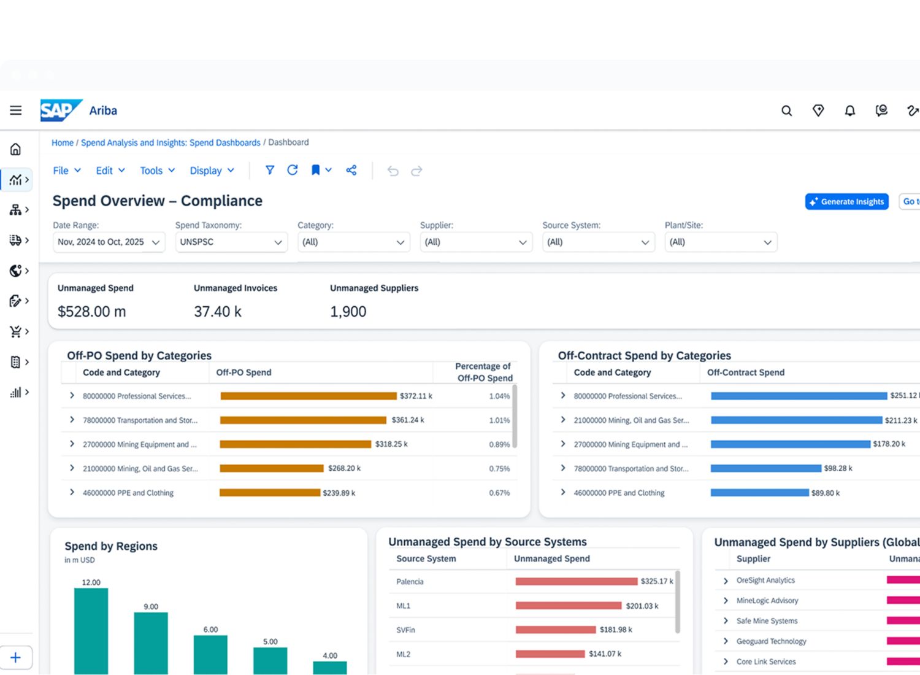This screenshot has width=920, height=675.
Task: Open the File menu
Action: [67, 171]
